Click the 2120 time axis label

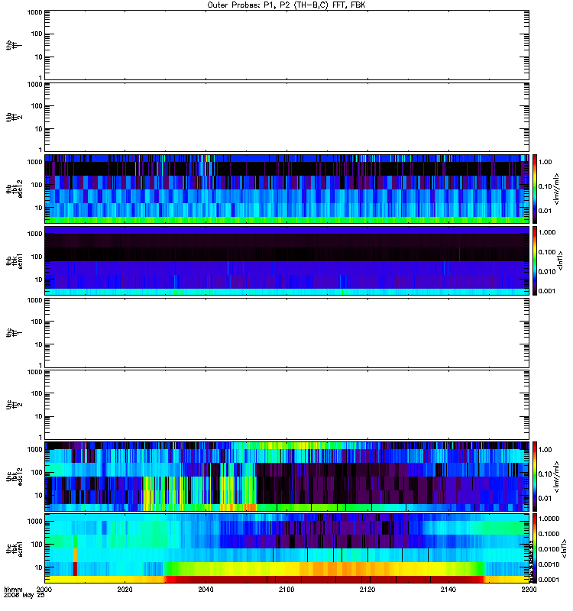[367, 590]
